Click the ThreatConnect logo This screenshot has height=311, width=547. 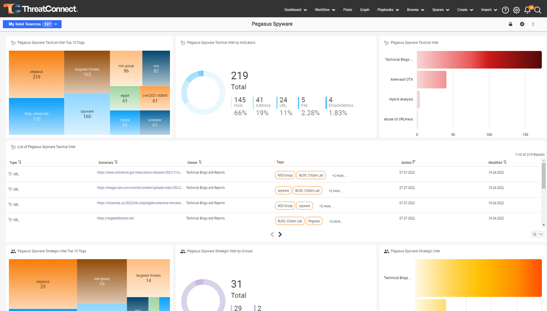[41, 9]
